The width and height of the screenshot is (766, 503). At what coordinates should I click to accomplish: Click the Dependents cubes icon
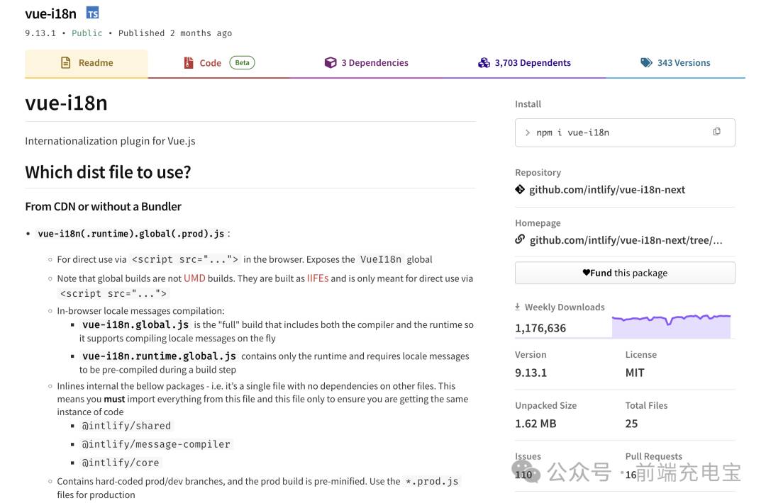point(484,62)
